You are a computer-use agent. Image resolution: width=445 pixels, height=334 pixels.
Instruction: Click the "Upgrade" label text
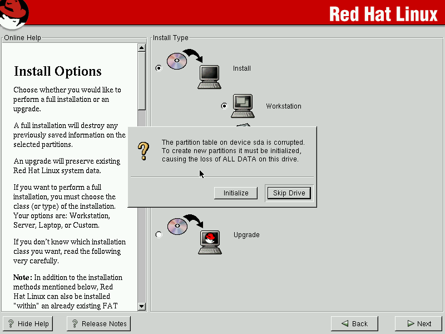point(246,235)
